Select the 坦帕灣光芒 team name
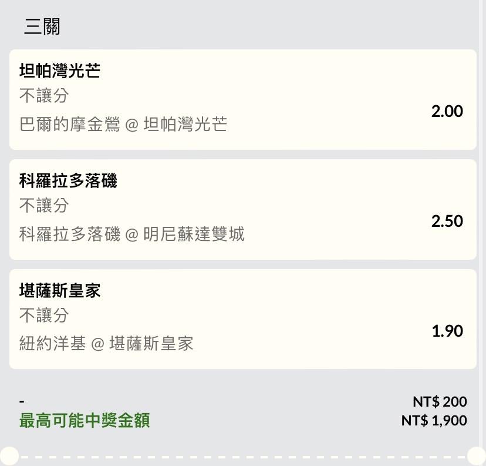This screenshot has height=466, width=486. coord(60,71)
